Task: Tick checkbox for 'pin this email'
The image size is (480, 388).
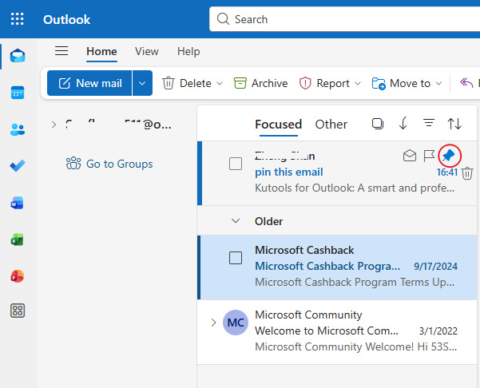Action: (x=236, y=164)
